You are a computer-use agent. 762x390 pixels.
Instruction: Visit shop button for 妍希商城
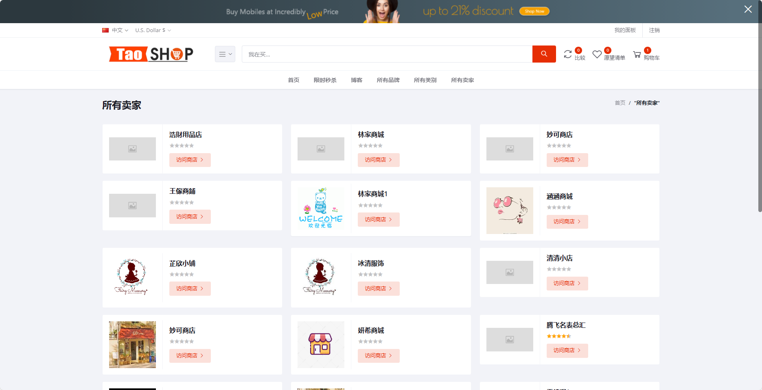coord(379,355)
